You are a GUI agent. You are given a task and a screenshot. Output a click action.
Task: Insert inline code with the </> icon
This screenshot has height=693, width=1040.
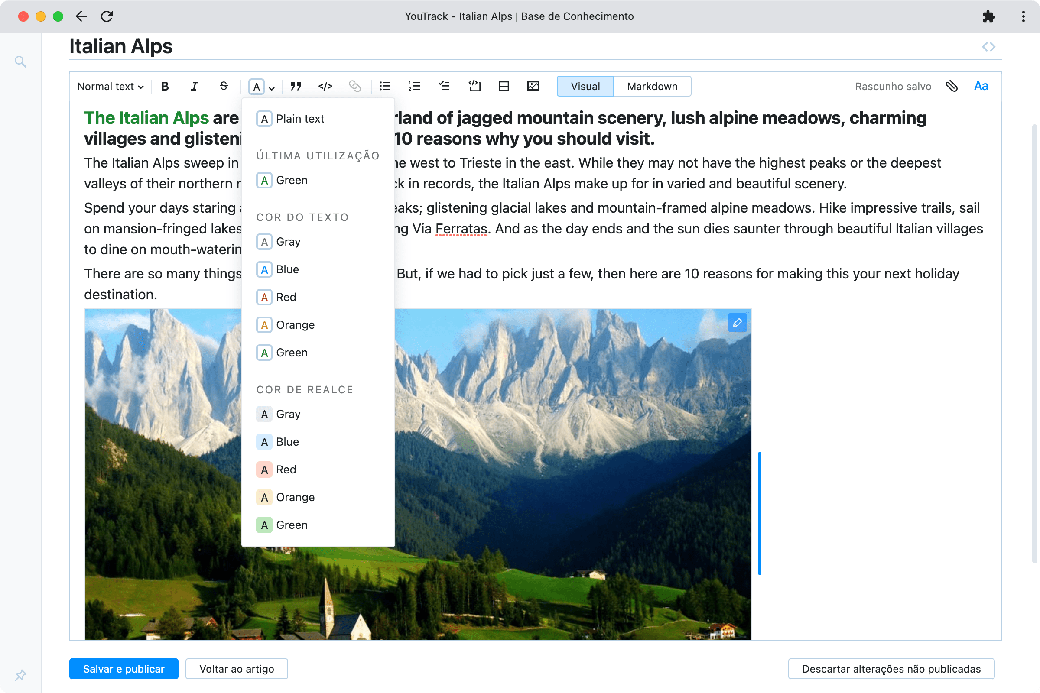coord(325,86)
